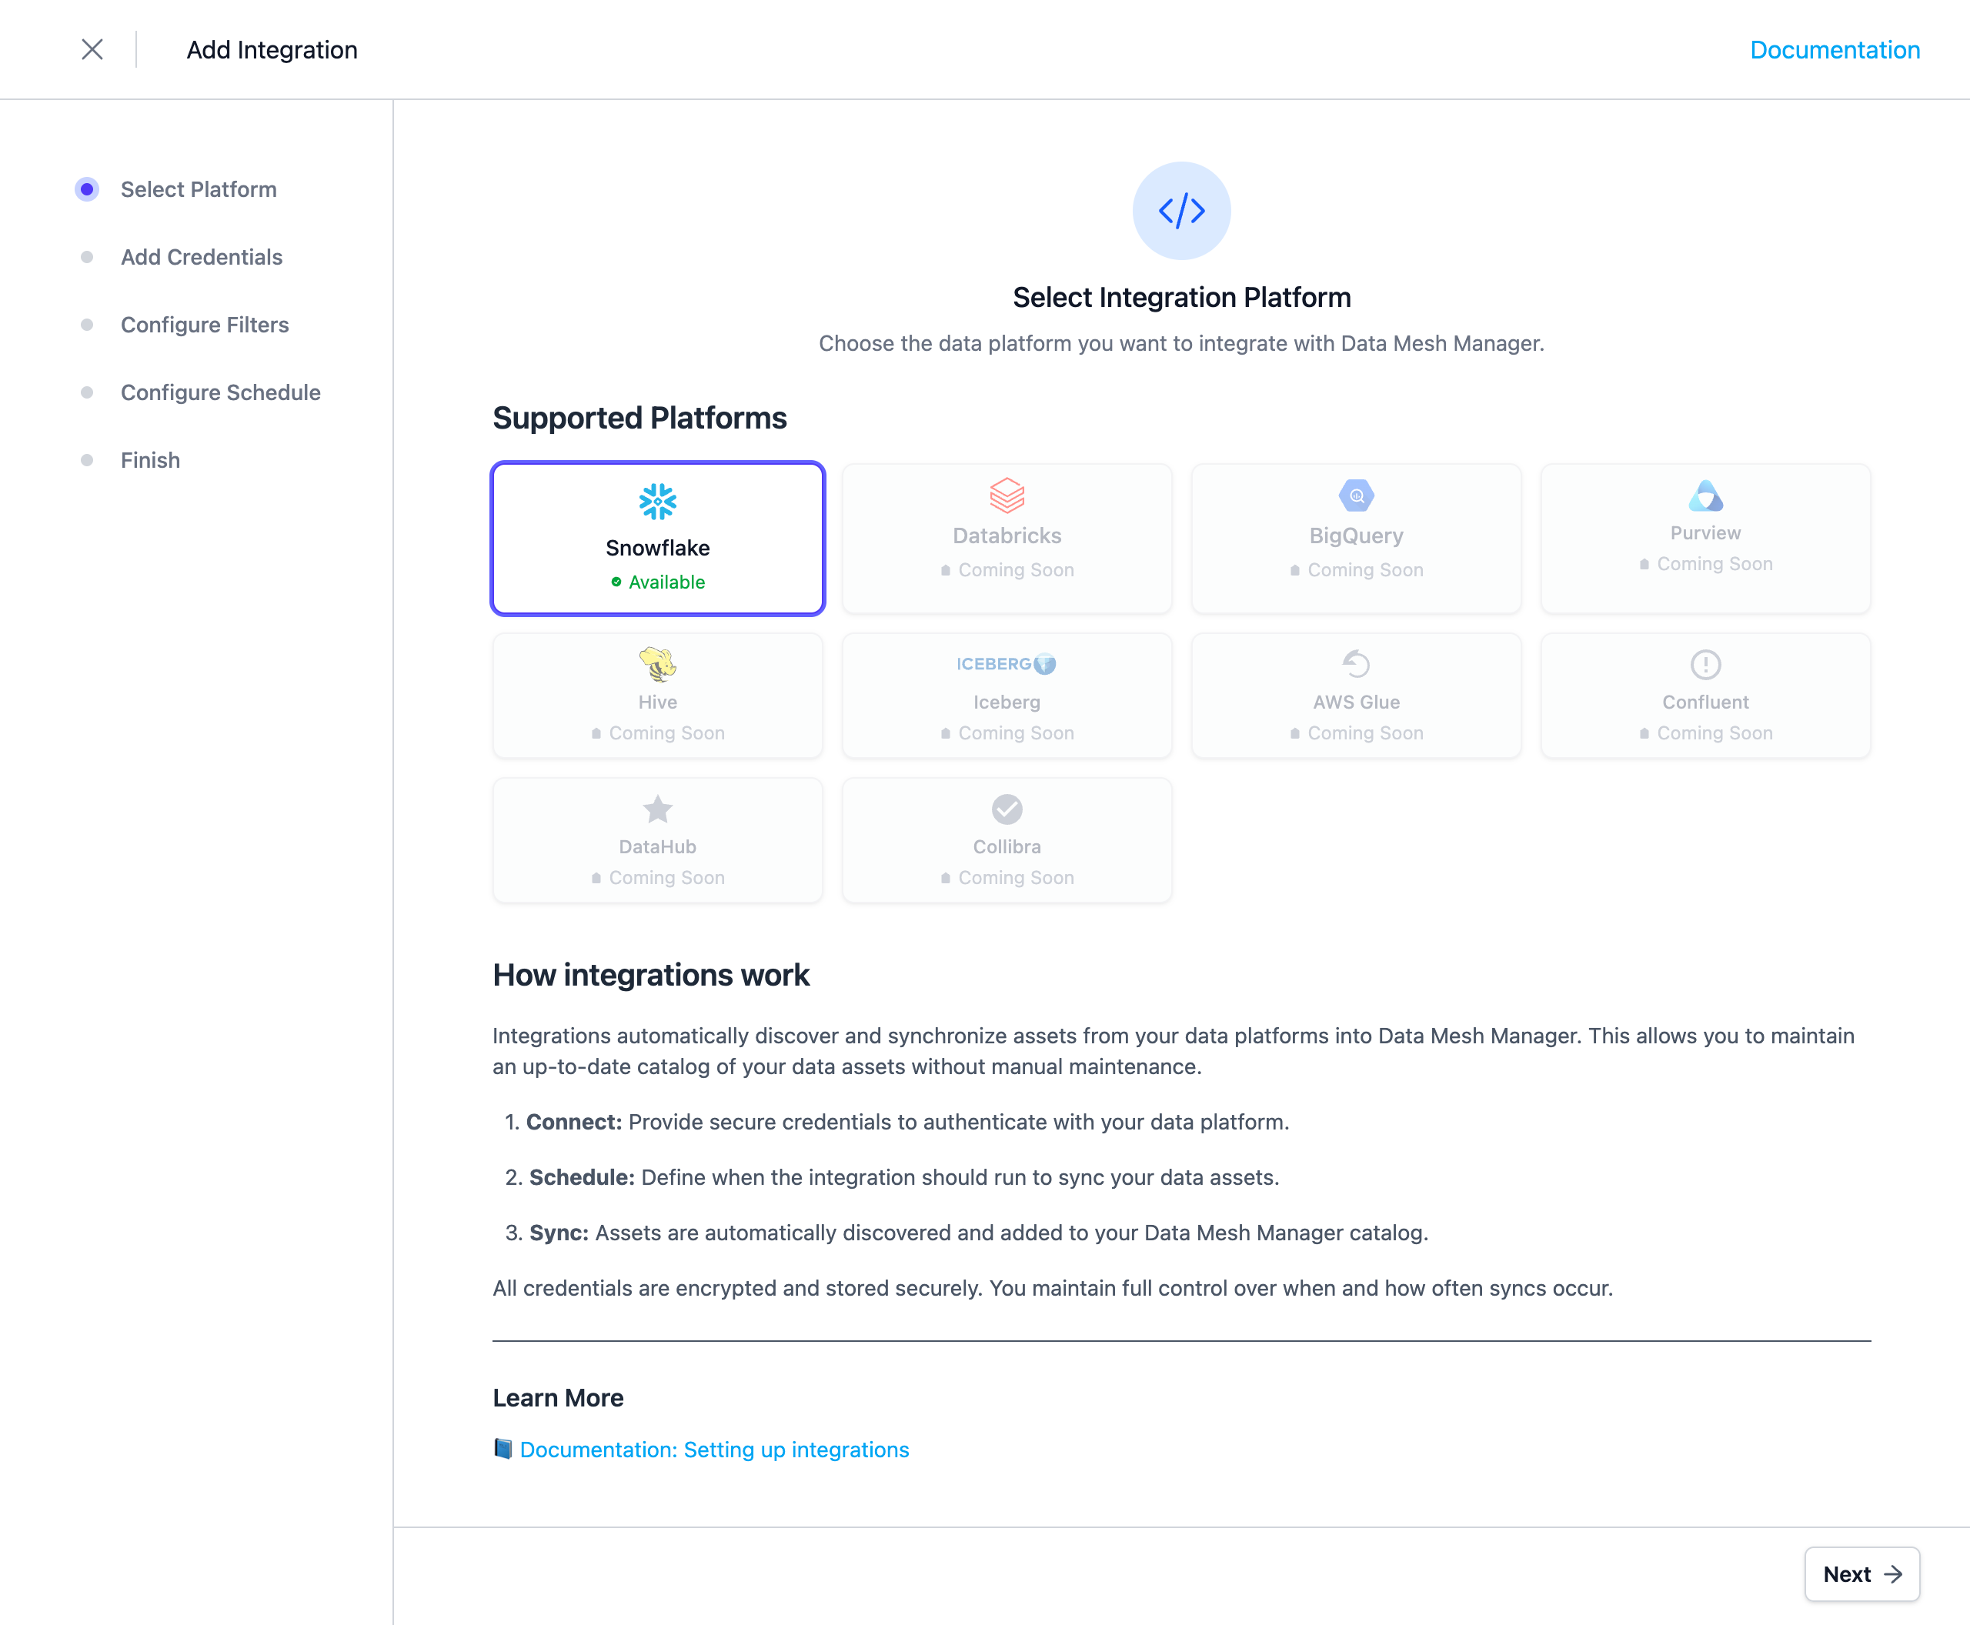Click the Confluent warning-circle icon

(1705, 664)
